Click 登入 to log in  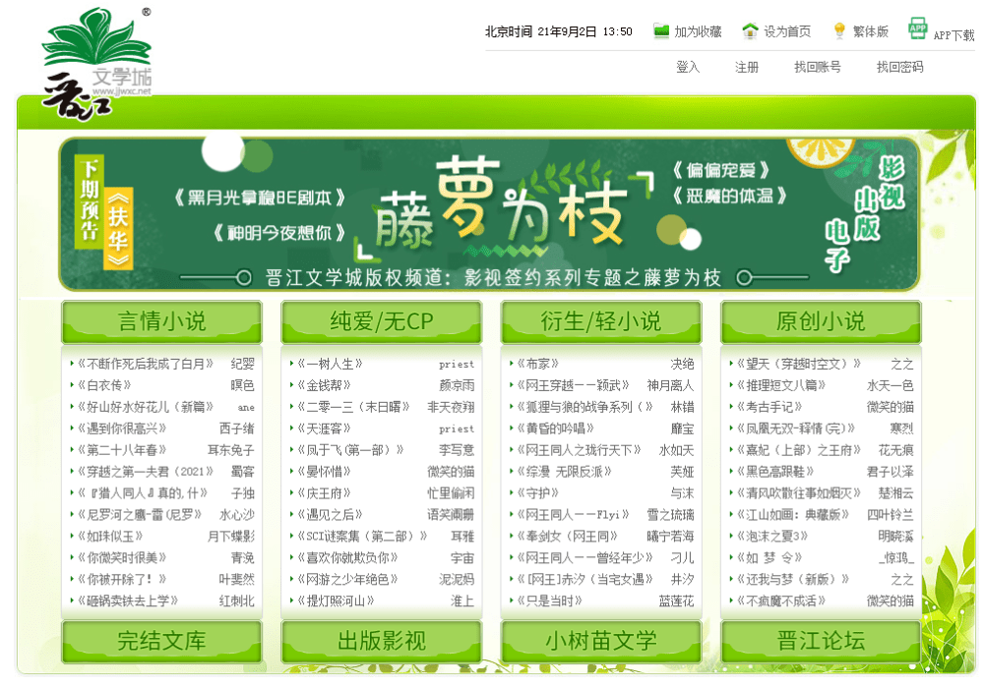pos(688,67)
